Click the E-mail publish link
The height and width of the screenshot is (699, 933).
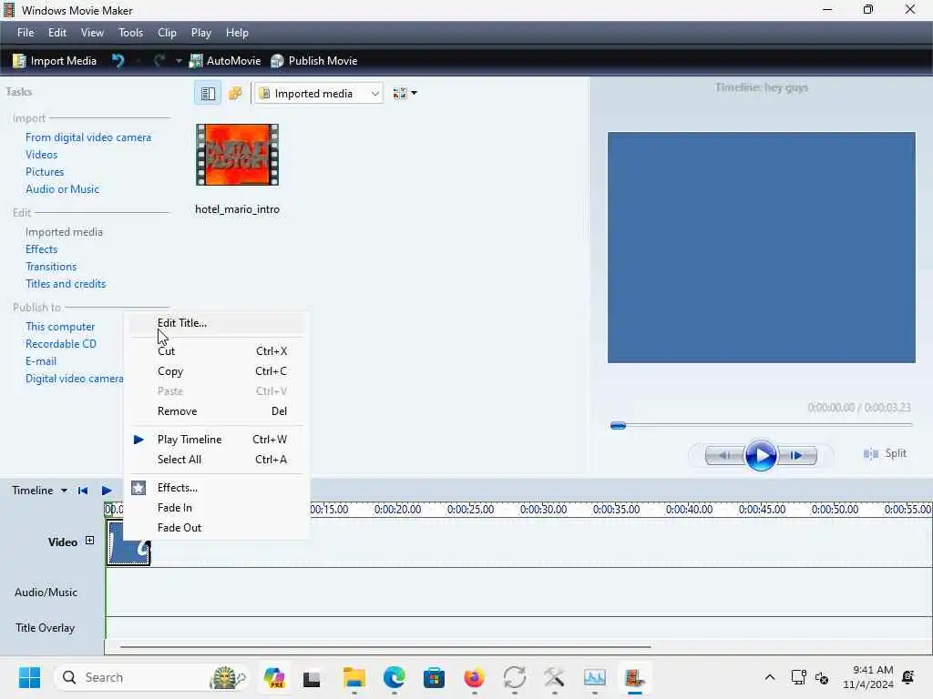41,360
